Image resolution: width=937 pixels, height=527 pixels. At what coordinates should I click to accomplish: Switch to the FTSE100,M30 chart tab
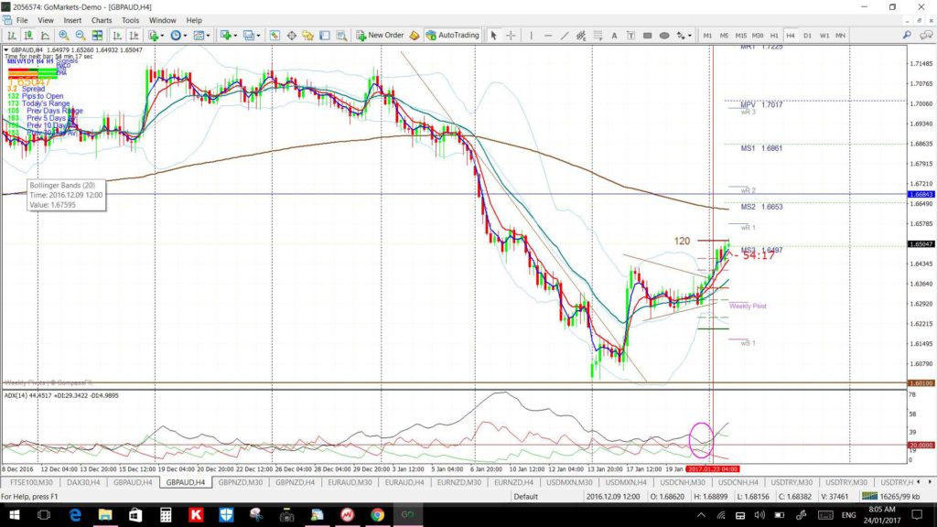tap(31, 482)
